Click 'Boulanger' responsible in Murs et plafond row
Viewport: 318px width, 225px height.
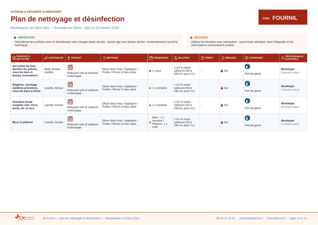pos(288,120)
